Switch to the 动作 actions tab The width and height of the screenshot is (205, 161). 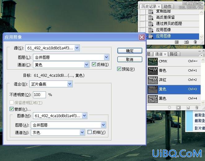click(x=167, y=7)
